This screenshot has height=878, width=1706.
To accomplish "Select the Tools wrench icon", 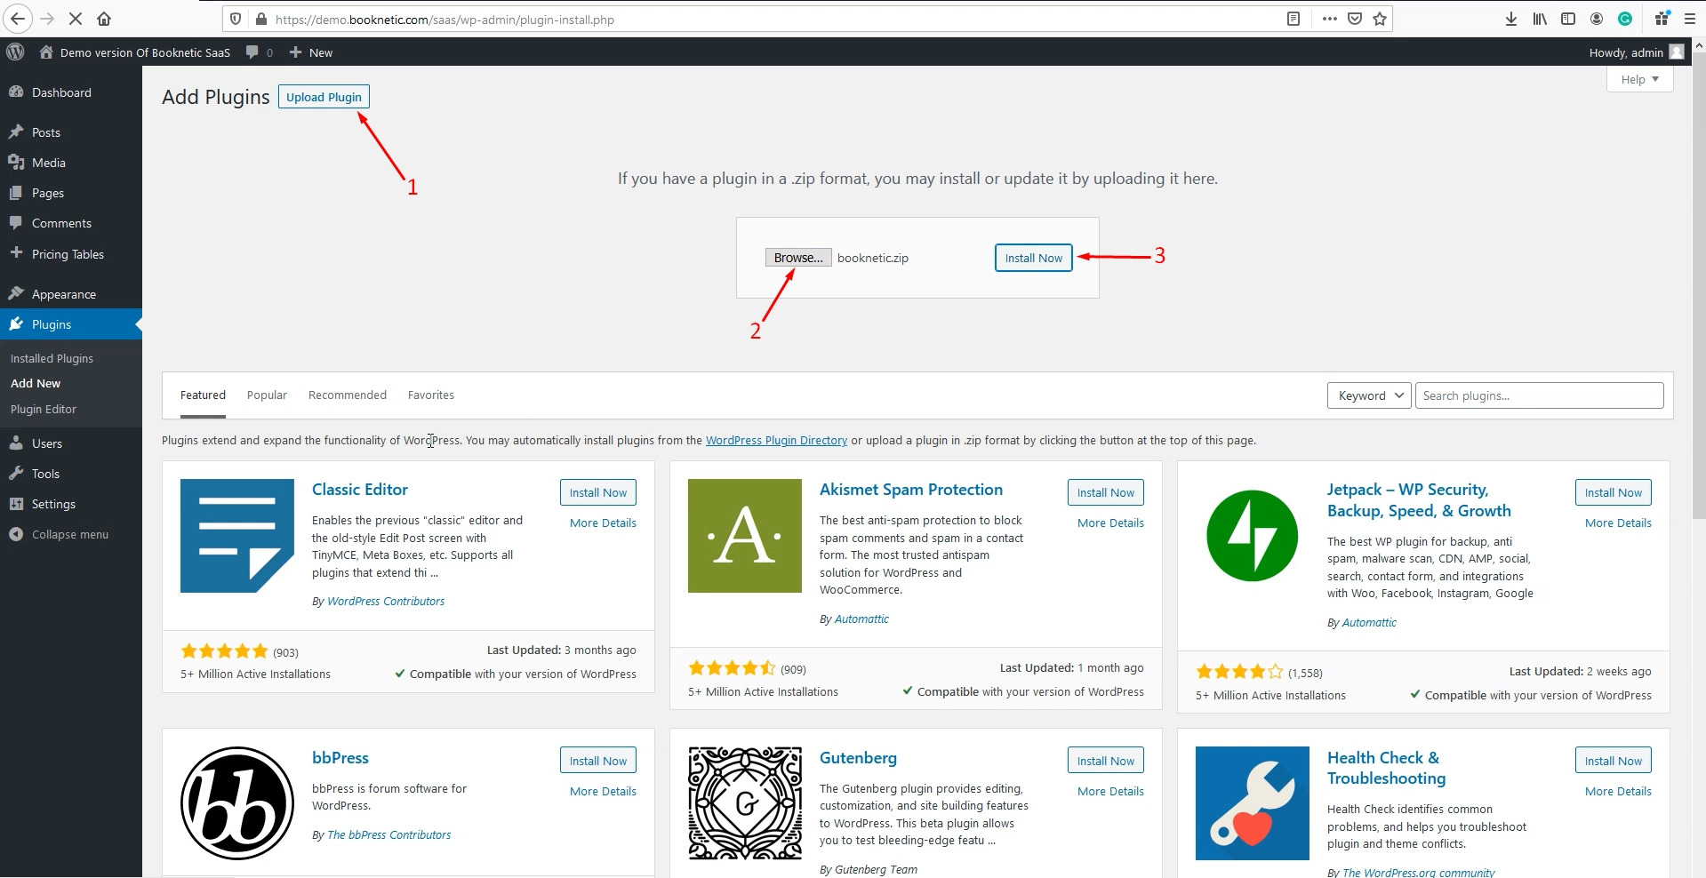I will click(18, 474).
